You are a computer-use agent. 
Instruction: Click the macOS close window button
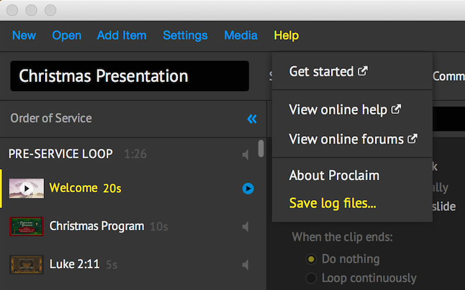pyautogui.click(x=12, y=10)
